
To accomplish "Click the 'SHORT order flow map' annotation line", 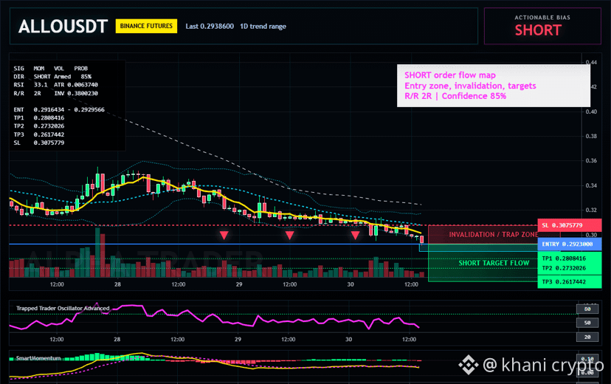I will (x=450, y=75).
